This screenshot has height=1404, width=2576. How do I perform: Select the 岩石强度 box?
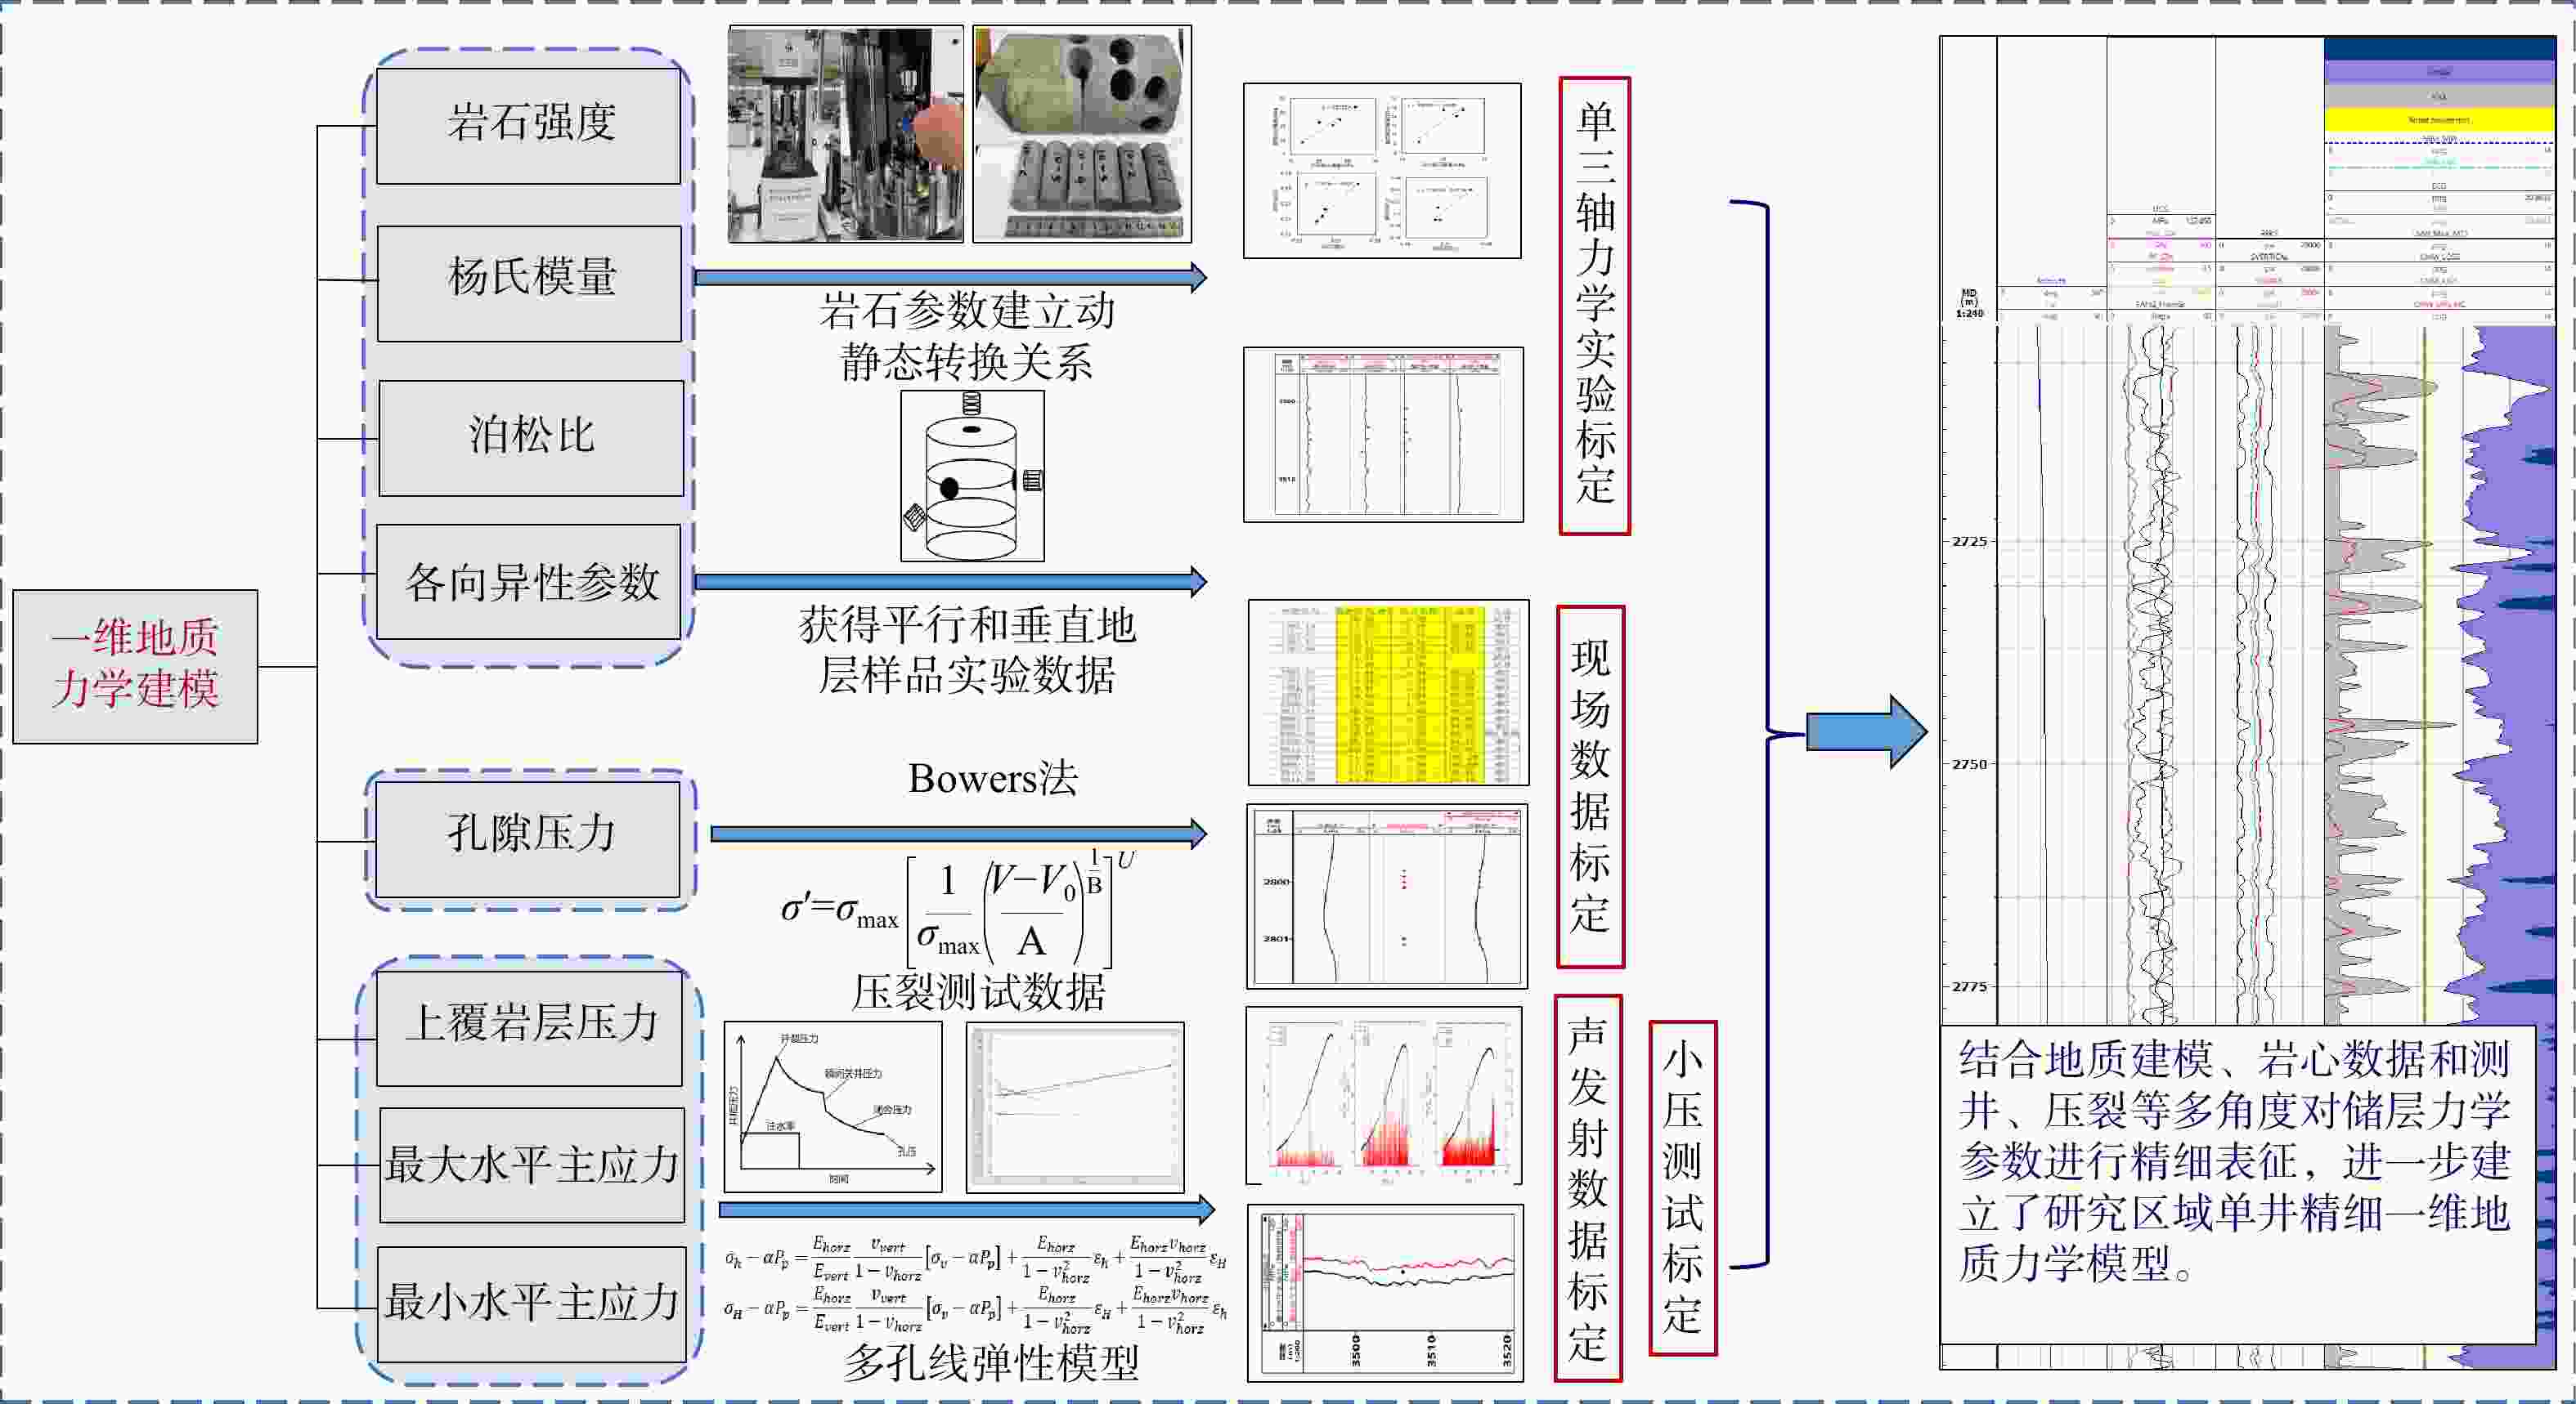529,125
